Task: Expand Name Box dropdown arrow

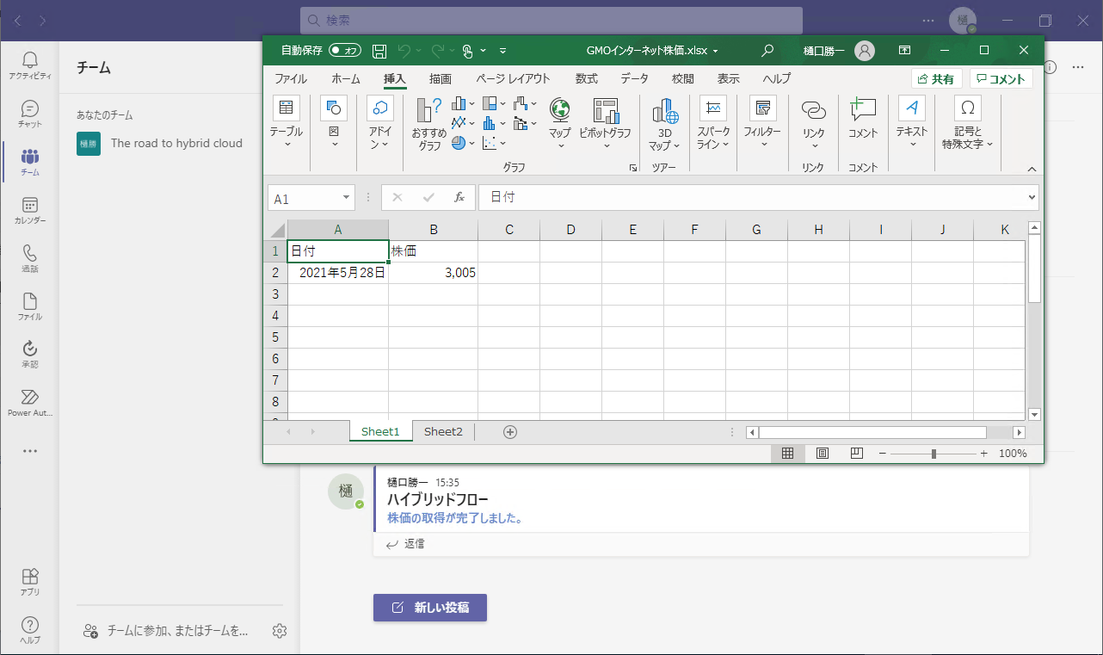Action: 347,198
